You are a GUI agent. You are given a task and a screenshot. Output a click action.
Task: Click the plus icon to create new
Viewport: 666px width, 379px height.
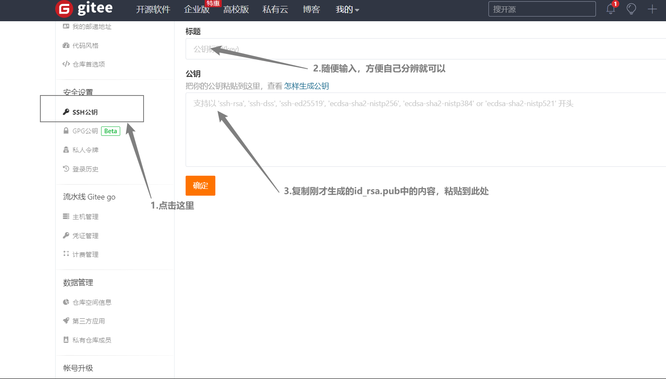(652, 9)
